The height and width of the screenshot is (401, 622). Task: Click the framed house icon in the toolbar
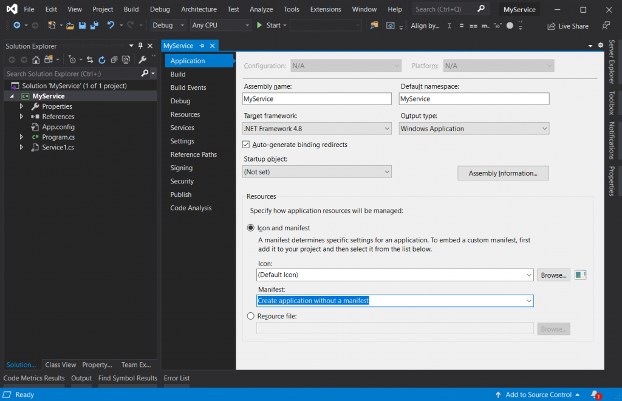coord(391,26)
